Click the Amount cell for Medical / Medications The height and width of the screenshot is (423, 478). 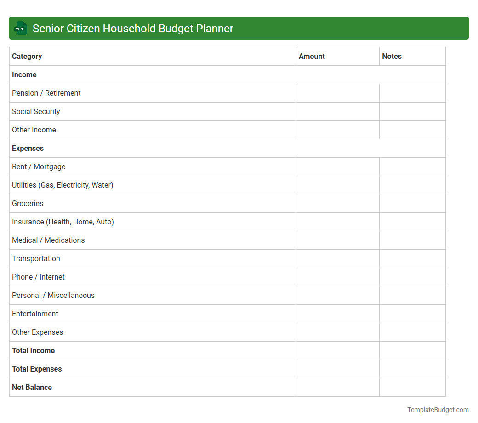pos(337,240)
